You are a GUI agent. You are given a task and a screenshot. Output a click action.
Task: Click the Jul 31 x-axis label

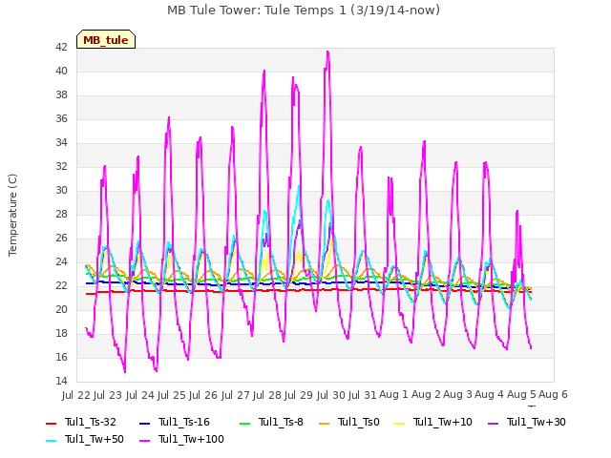(x=363, y=395)
